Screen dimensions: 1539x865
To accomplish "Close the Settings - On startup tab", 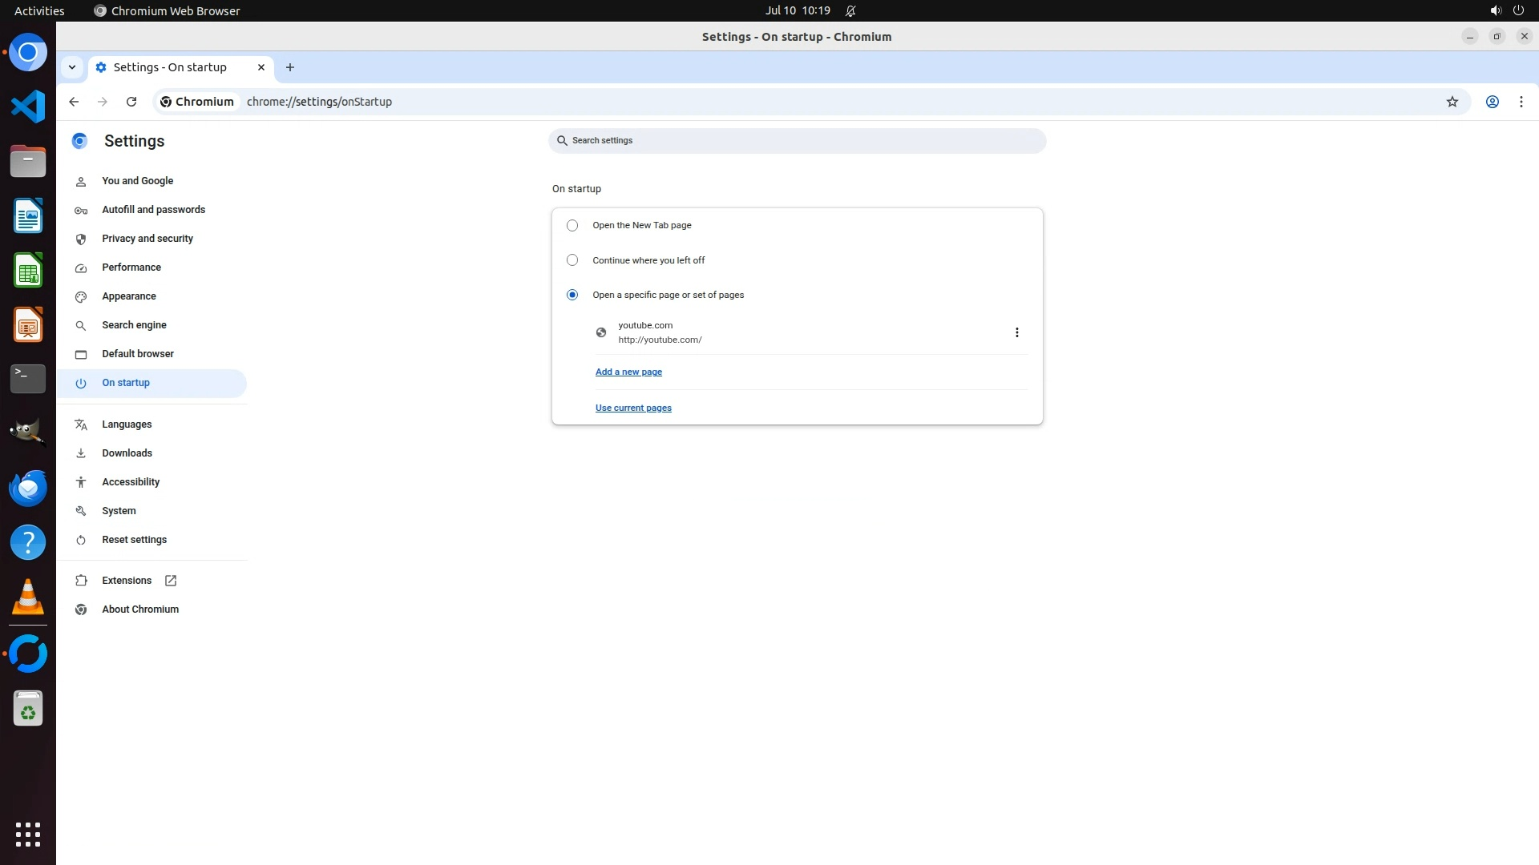I will 261,67.
